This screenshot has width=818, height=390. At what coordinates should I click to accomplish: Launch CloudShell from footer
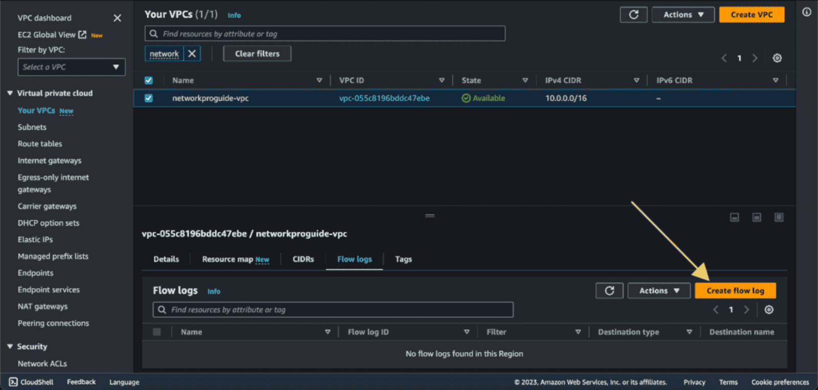[31, 382]
